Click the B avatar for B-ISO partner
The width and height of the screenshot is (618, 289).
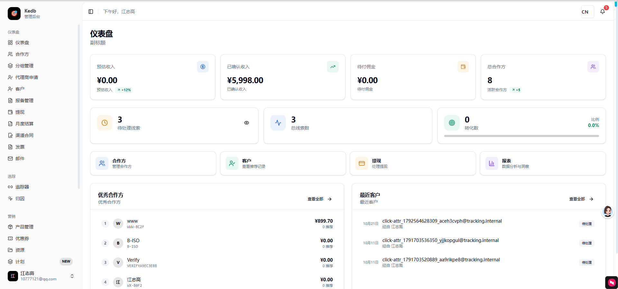point(118,243)
